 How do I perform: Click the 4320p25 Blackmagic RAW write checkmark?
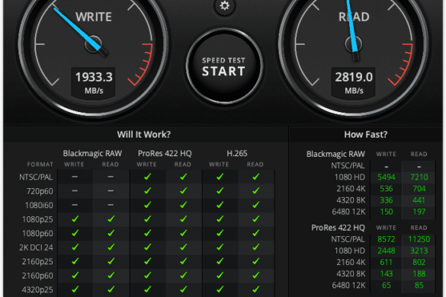click(75, 289)
